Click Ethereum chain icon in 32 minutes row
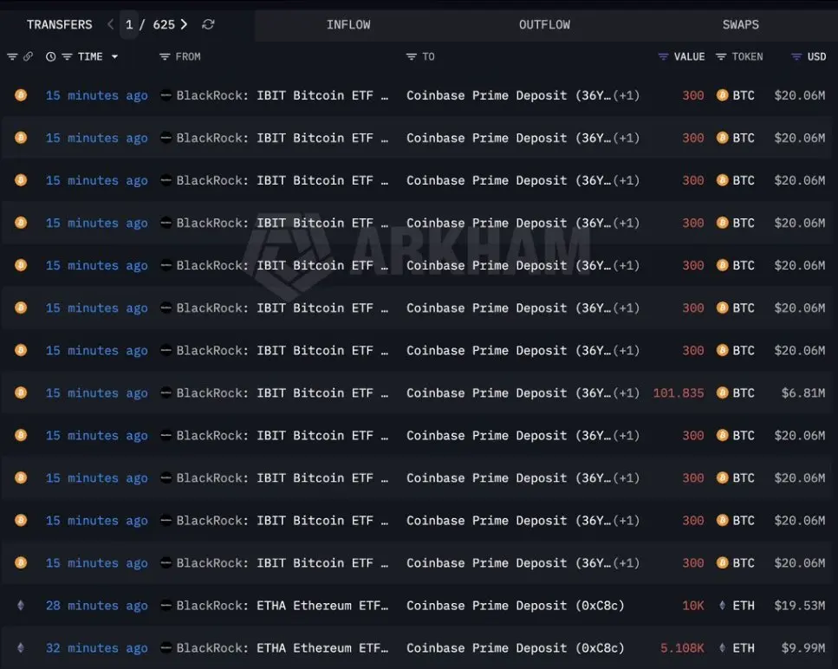The height and width of the screenshot is (669, 838). point(21,647)
